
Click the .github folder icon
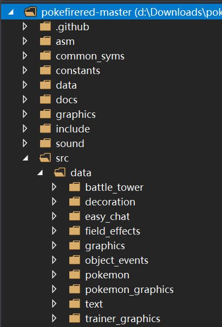click(x=45, y=26)
